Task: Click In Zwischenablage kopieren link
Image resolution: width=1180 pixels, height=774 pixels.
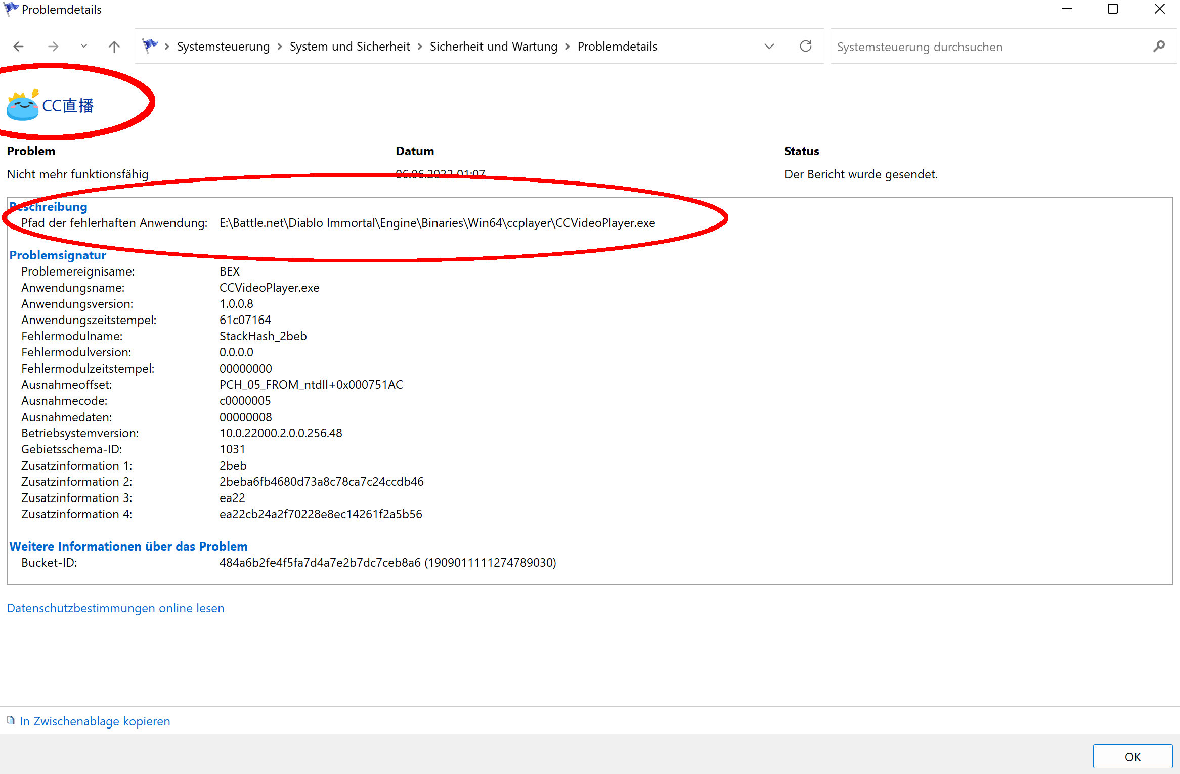Action: click(x=95, y=721)
